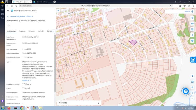
Task: Collapse the side panel with double-arrow button
Action: [58, 11]
